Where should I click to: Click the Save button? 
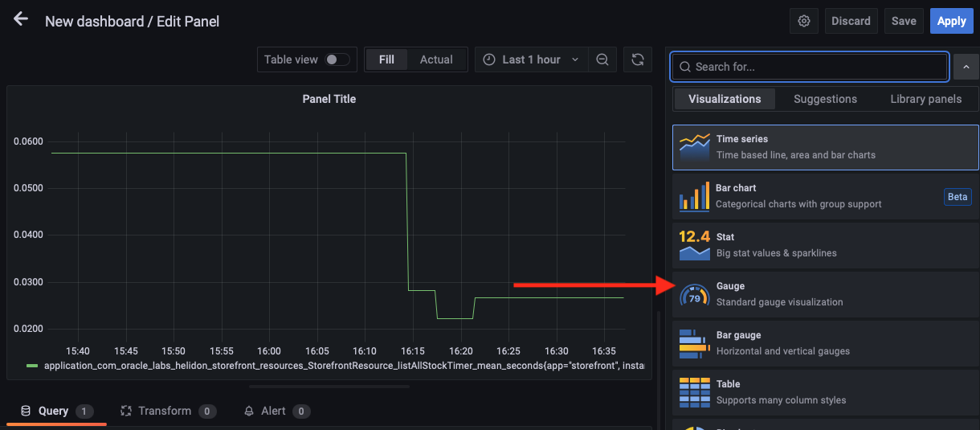click(x=904, y=21)
